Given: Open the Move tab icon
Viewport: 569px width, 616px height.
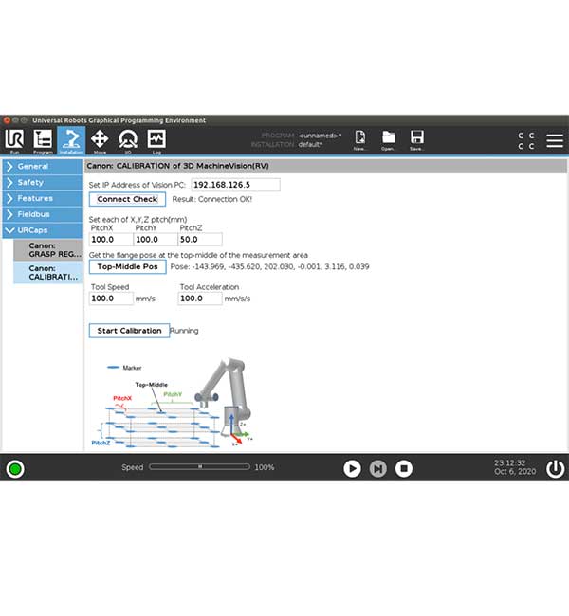Looking at the screenshot, I should coord(100,140).
